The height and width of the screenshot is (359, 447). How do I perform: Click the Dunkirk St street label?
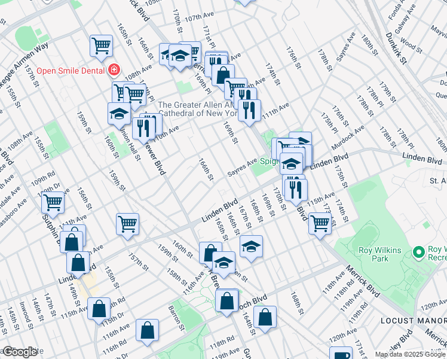pyautogui.click(x=396, y=48)
